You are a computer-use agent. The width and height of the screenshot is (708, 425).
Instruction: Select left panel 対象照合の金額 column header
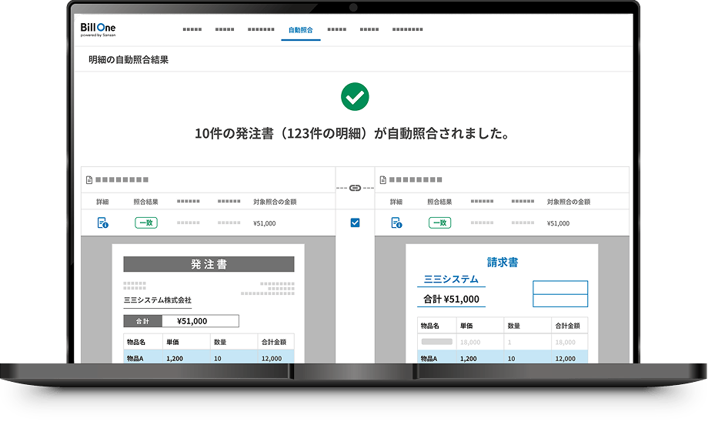coord(275,202)
